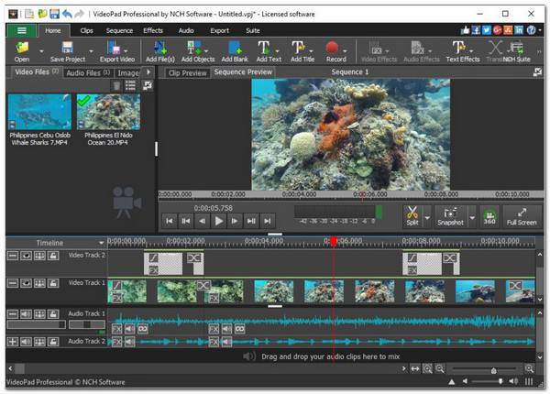This screenshot has width=550, height=394.
Task: Mute Audio Track 1 speaker toggle
Action: click(x=26, y=314)
